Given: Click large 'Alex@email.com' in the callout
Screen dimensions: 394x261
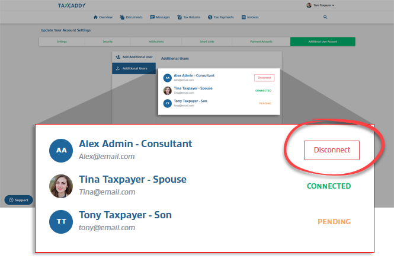Looking at the screenshot, I should pos(107,157).
